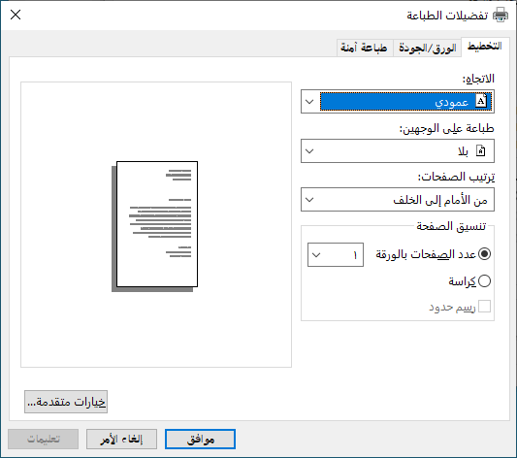Click the إلغاء الأمر cancel button
This screenshot has width=517, height=458.
[x=121, y=440]
